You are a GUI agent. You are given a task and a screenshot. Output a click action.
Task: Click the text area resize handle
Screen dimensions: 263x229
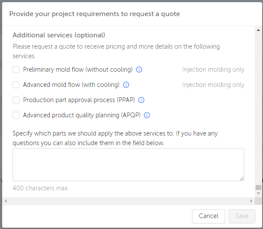point(242,178)
